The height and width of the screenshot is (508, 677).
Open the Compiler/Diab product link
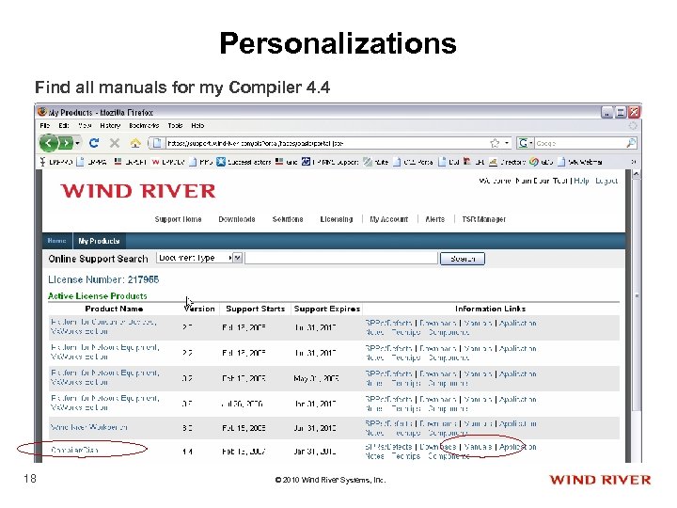pyautogui.click(x=74, y=450)
